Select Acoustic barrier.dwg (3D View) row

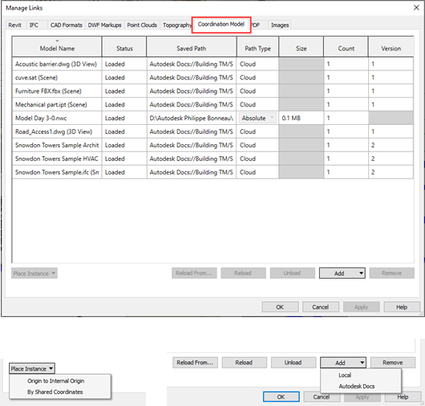(212, 64)
